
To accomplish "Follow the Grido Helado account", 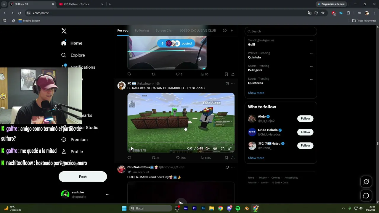I will [x=305, y=132].
